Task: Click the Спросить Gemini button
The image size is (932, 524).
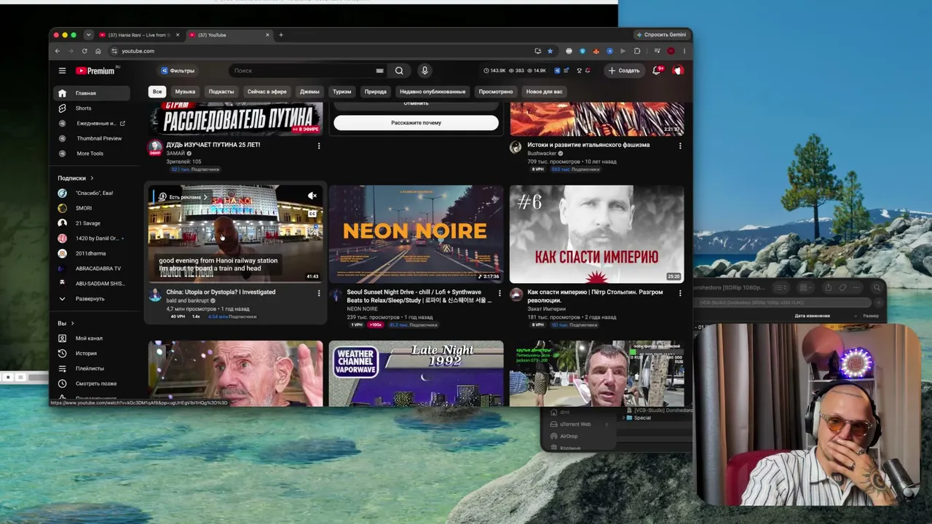Action: click(661, 35)
